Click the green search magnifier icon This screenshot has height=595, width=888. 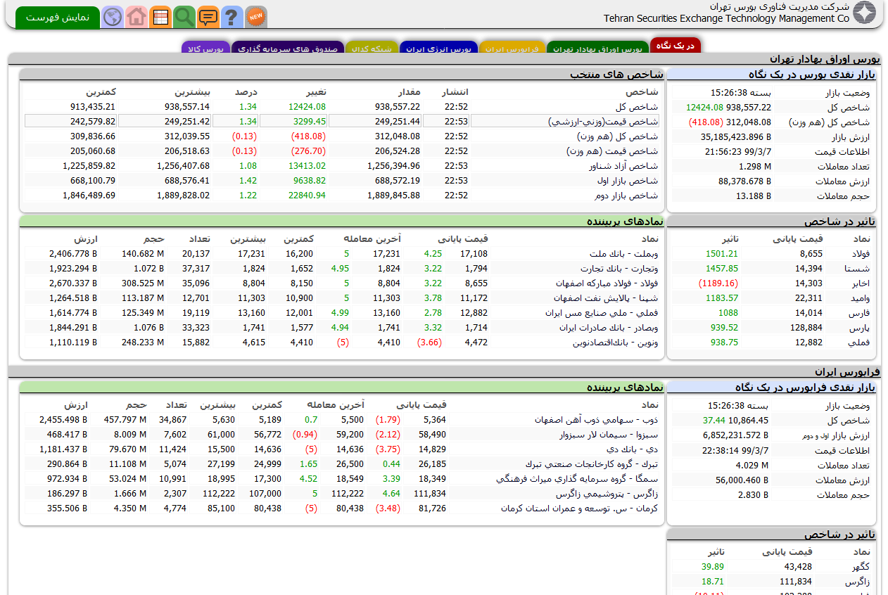[x=184, y=16]
